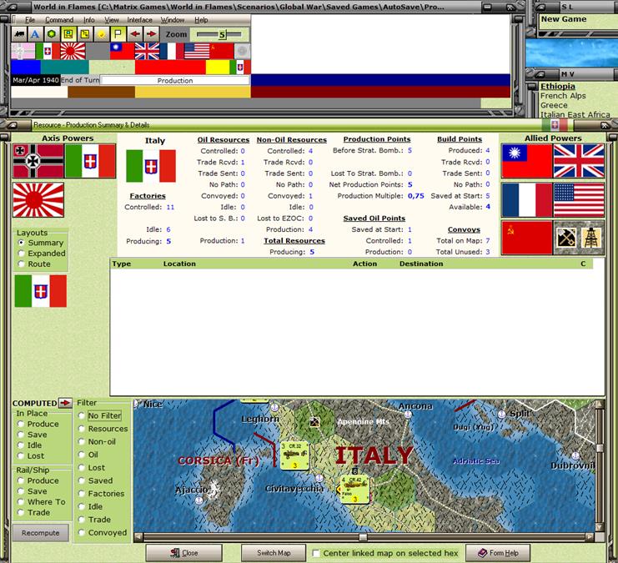Click the red arrow beside COMPUTED
Viewport: 618px width, 563px height.
[65, 403]
